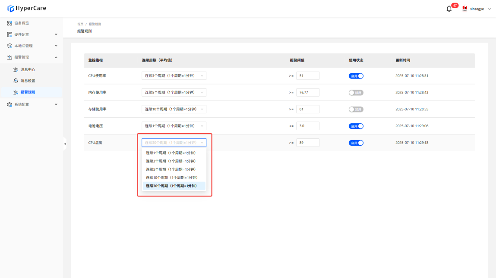
Task: Go to 设备概览 page
Action: click(x=22, y=23)
